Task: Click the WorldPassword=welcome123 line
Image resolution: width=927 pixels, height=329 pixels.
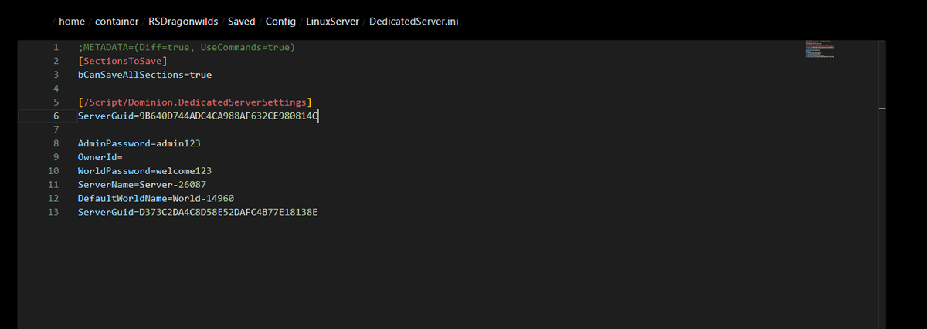Action: coord(144,171)
